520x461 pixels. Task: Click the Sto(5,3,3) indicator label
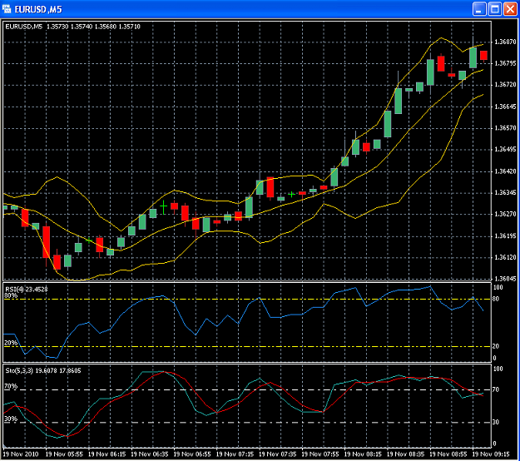(x=43, y=371)
